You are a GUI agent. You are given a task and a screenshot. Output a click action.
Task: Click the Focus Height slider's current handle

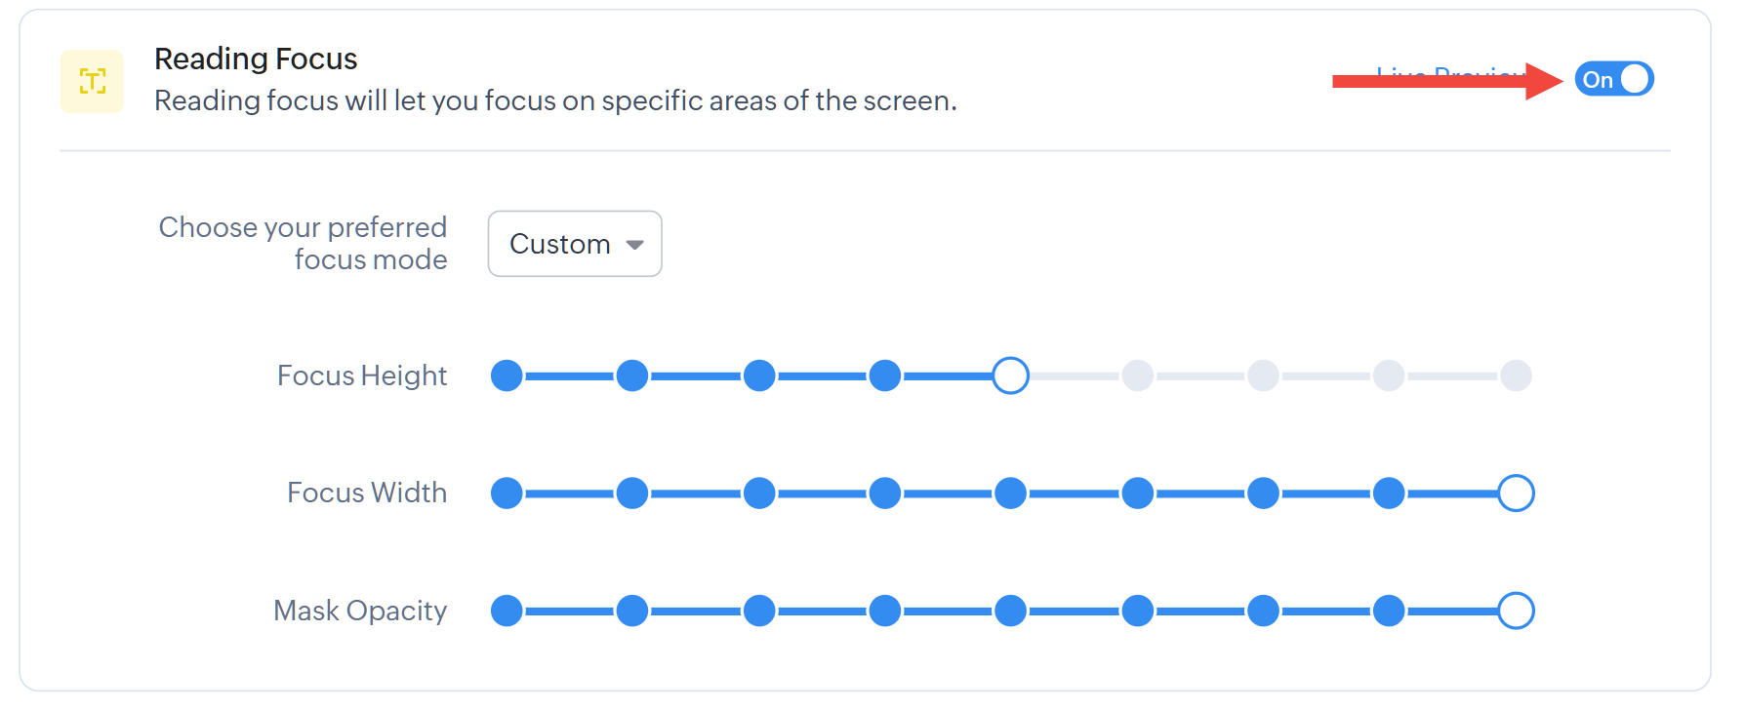pyautogui.click(x=1011, y=375)
